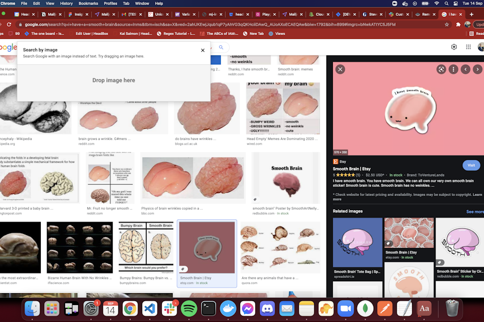Open the Google apps grid
484x322 pixels.
pyautogui.click(x=468, y=47)
